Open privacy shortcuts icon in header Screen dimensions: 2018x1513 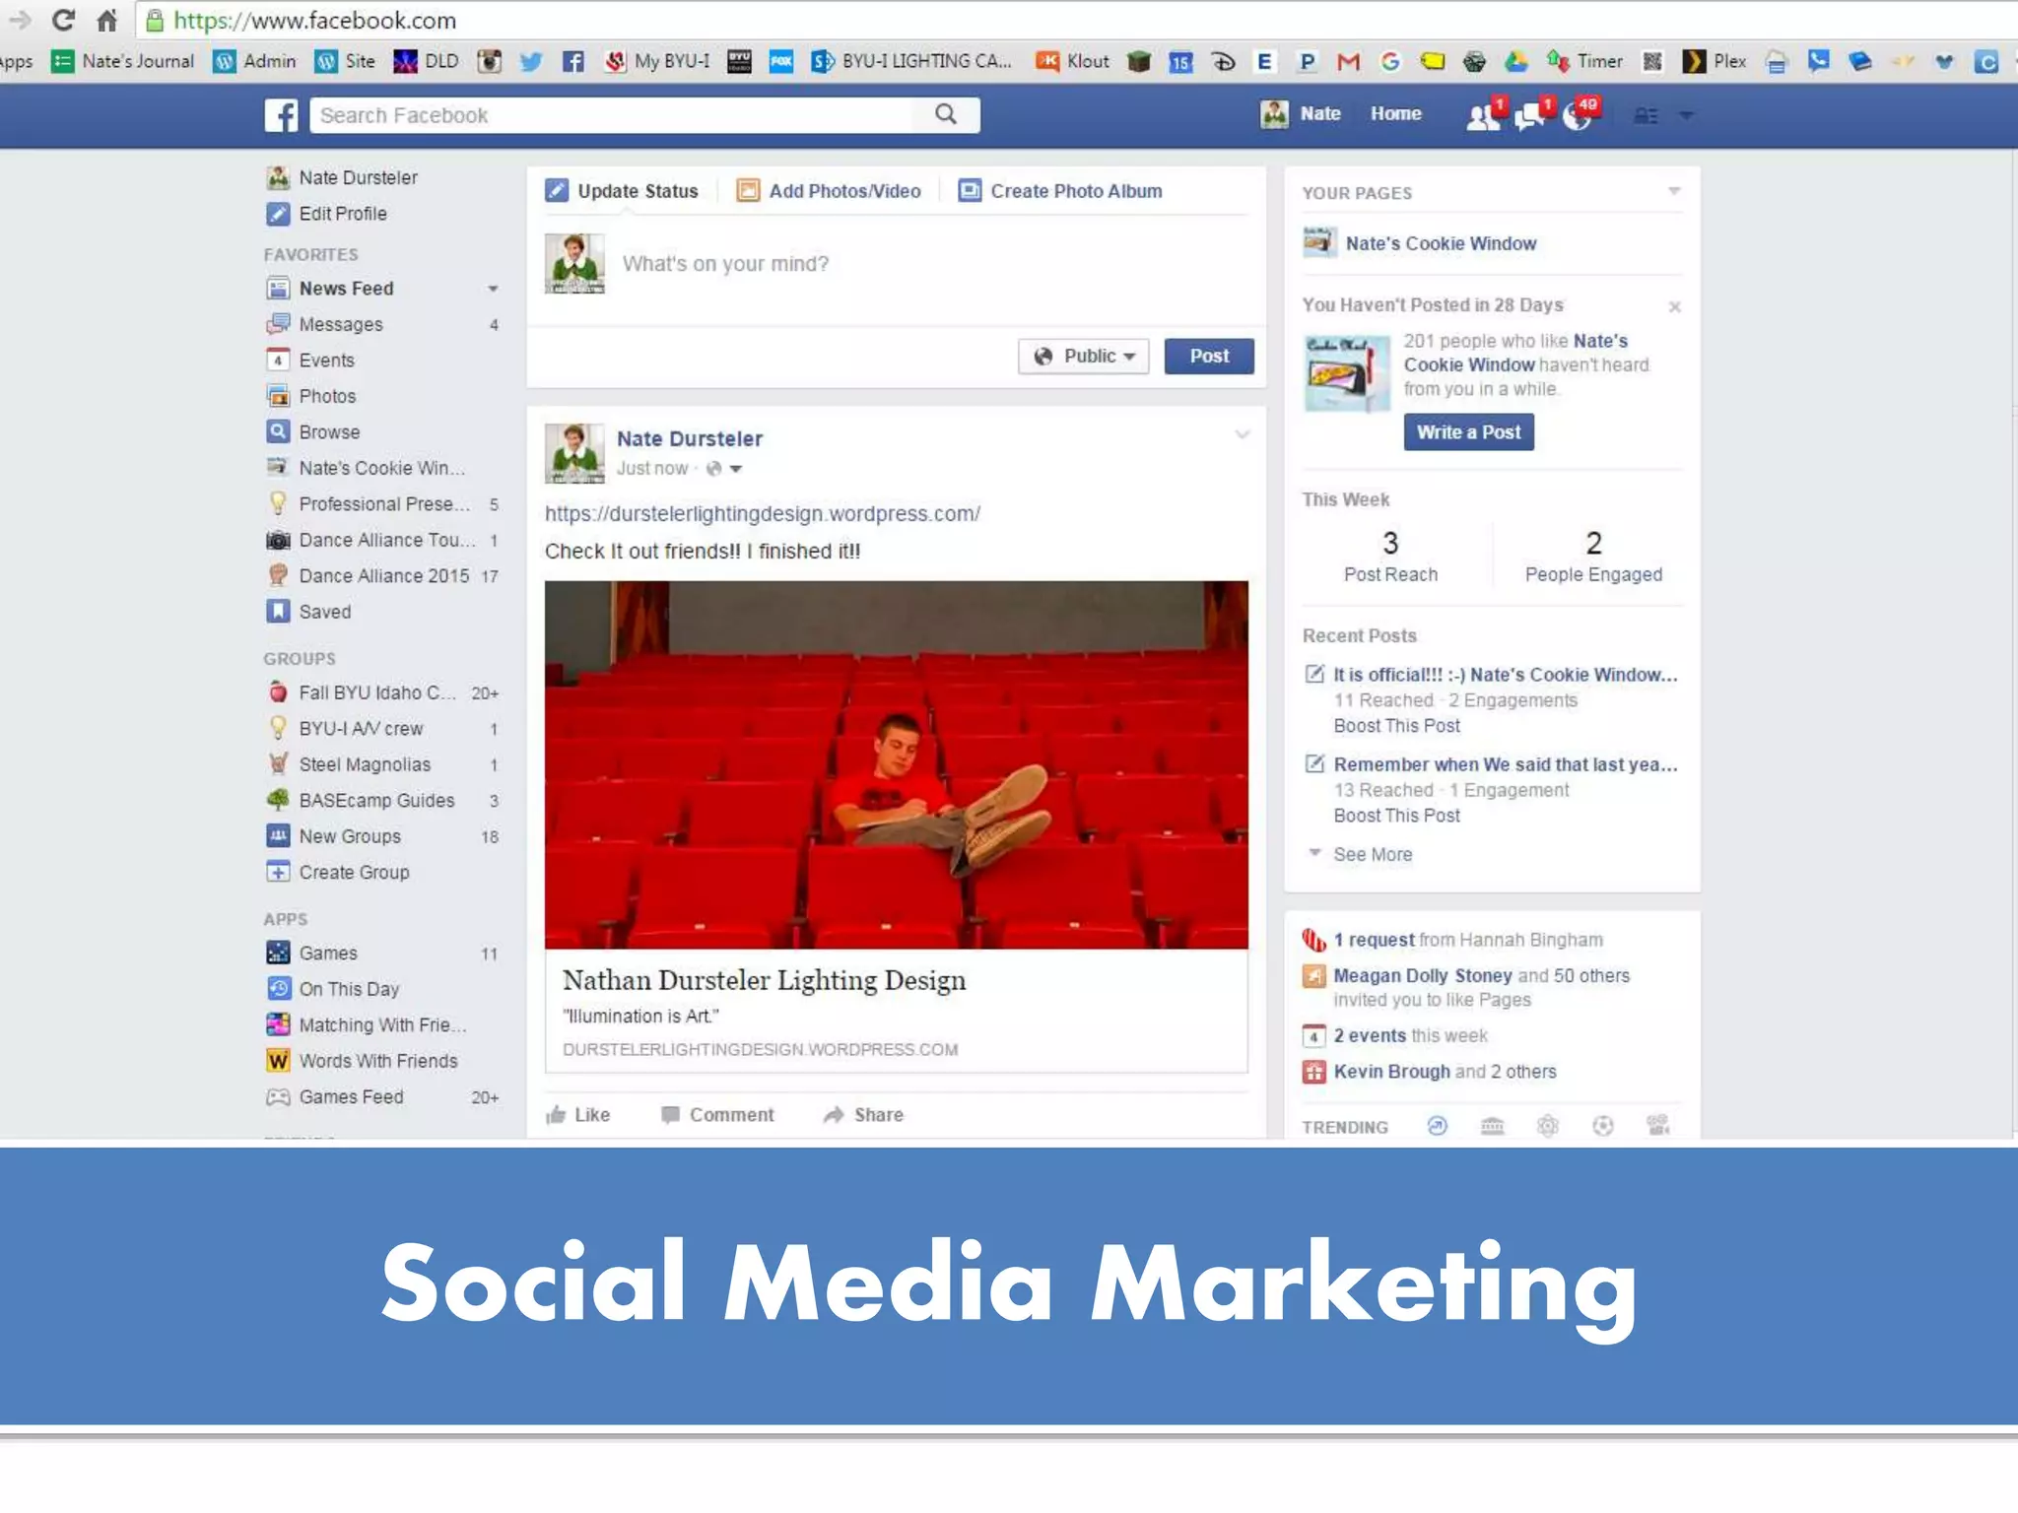point(1646,116)
